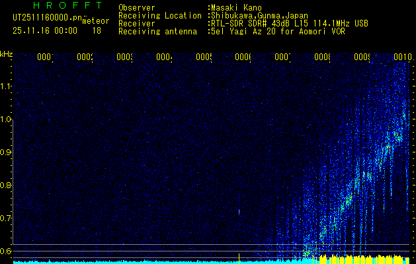Click Shibukawa,Gunma,Japan location text
Image resolution: width=416 pixels, height=264 pixels.
click(x=259, y=16)
